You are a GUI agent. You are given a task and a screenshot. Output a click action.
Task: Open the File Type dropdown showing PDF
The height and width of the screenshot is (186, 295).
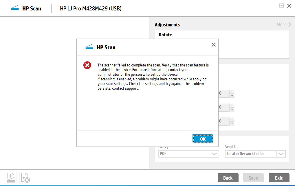point(188,154)
